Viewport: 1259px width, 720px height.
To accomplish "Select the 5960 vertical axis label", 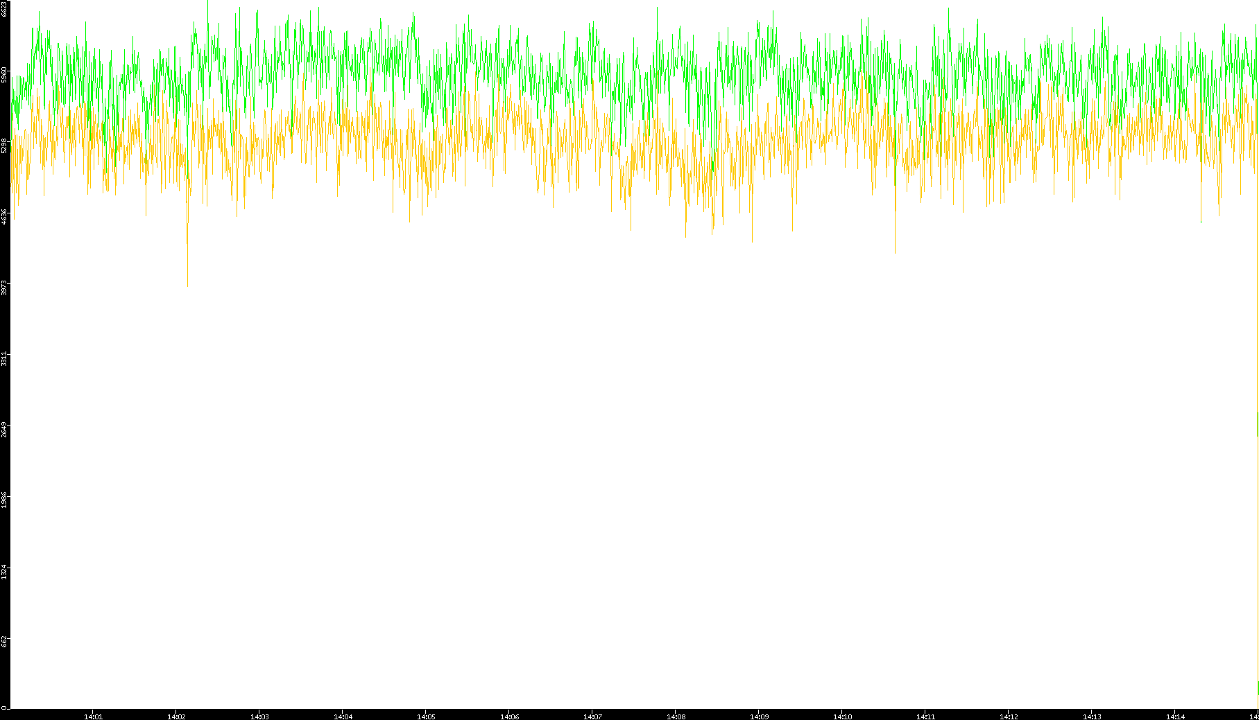I will pos(4,75).
